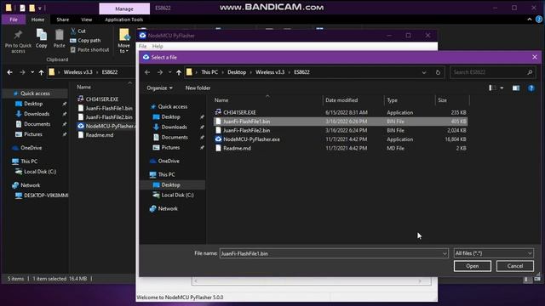
Task: Click the Manage contextual tab
Action: coord(124,8)
